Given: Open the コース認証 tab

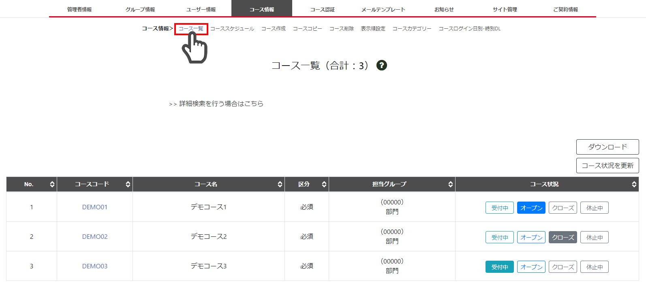Looking at the screenshot, I should [323, 9].
